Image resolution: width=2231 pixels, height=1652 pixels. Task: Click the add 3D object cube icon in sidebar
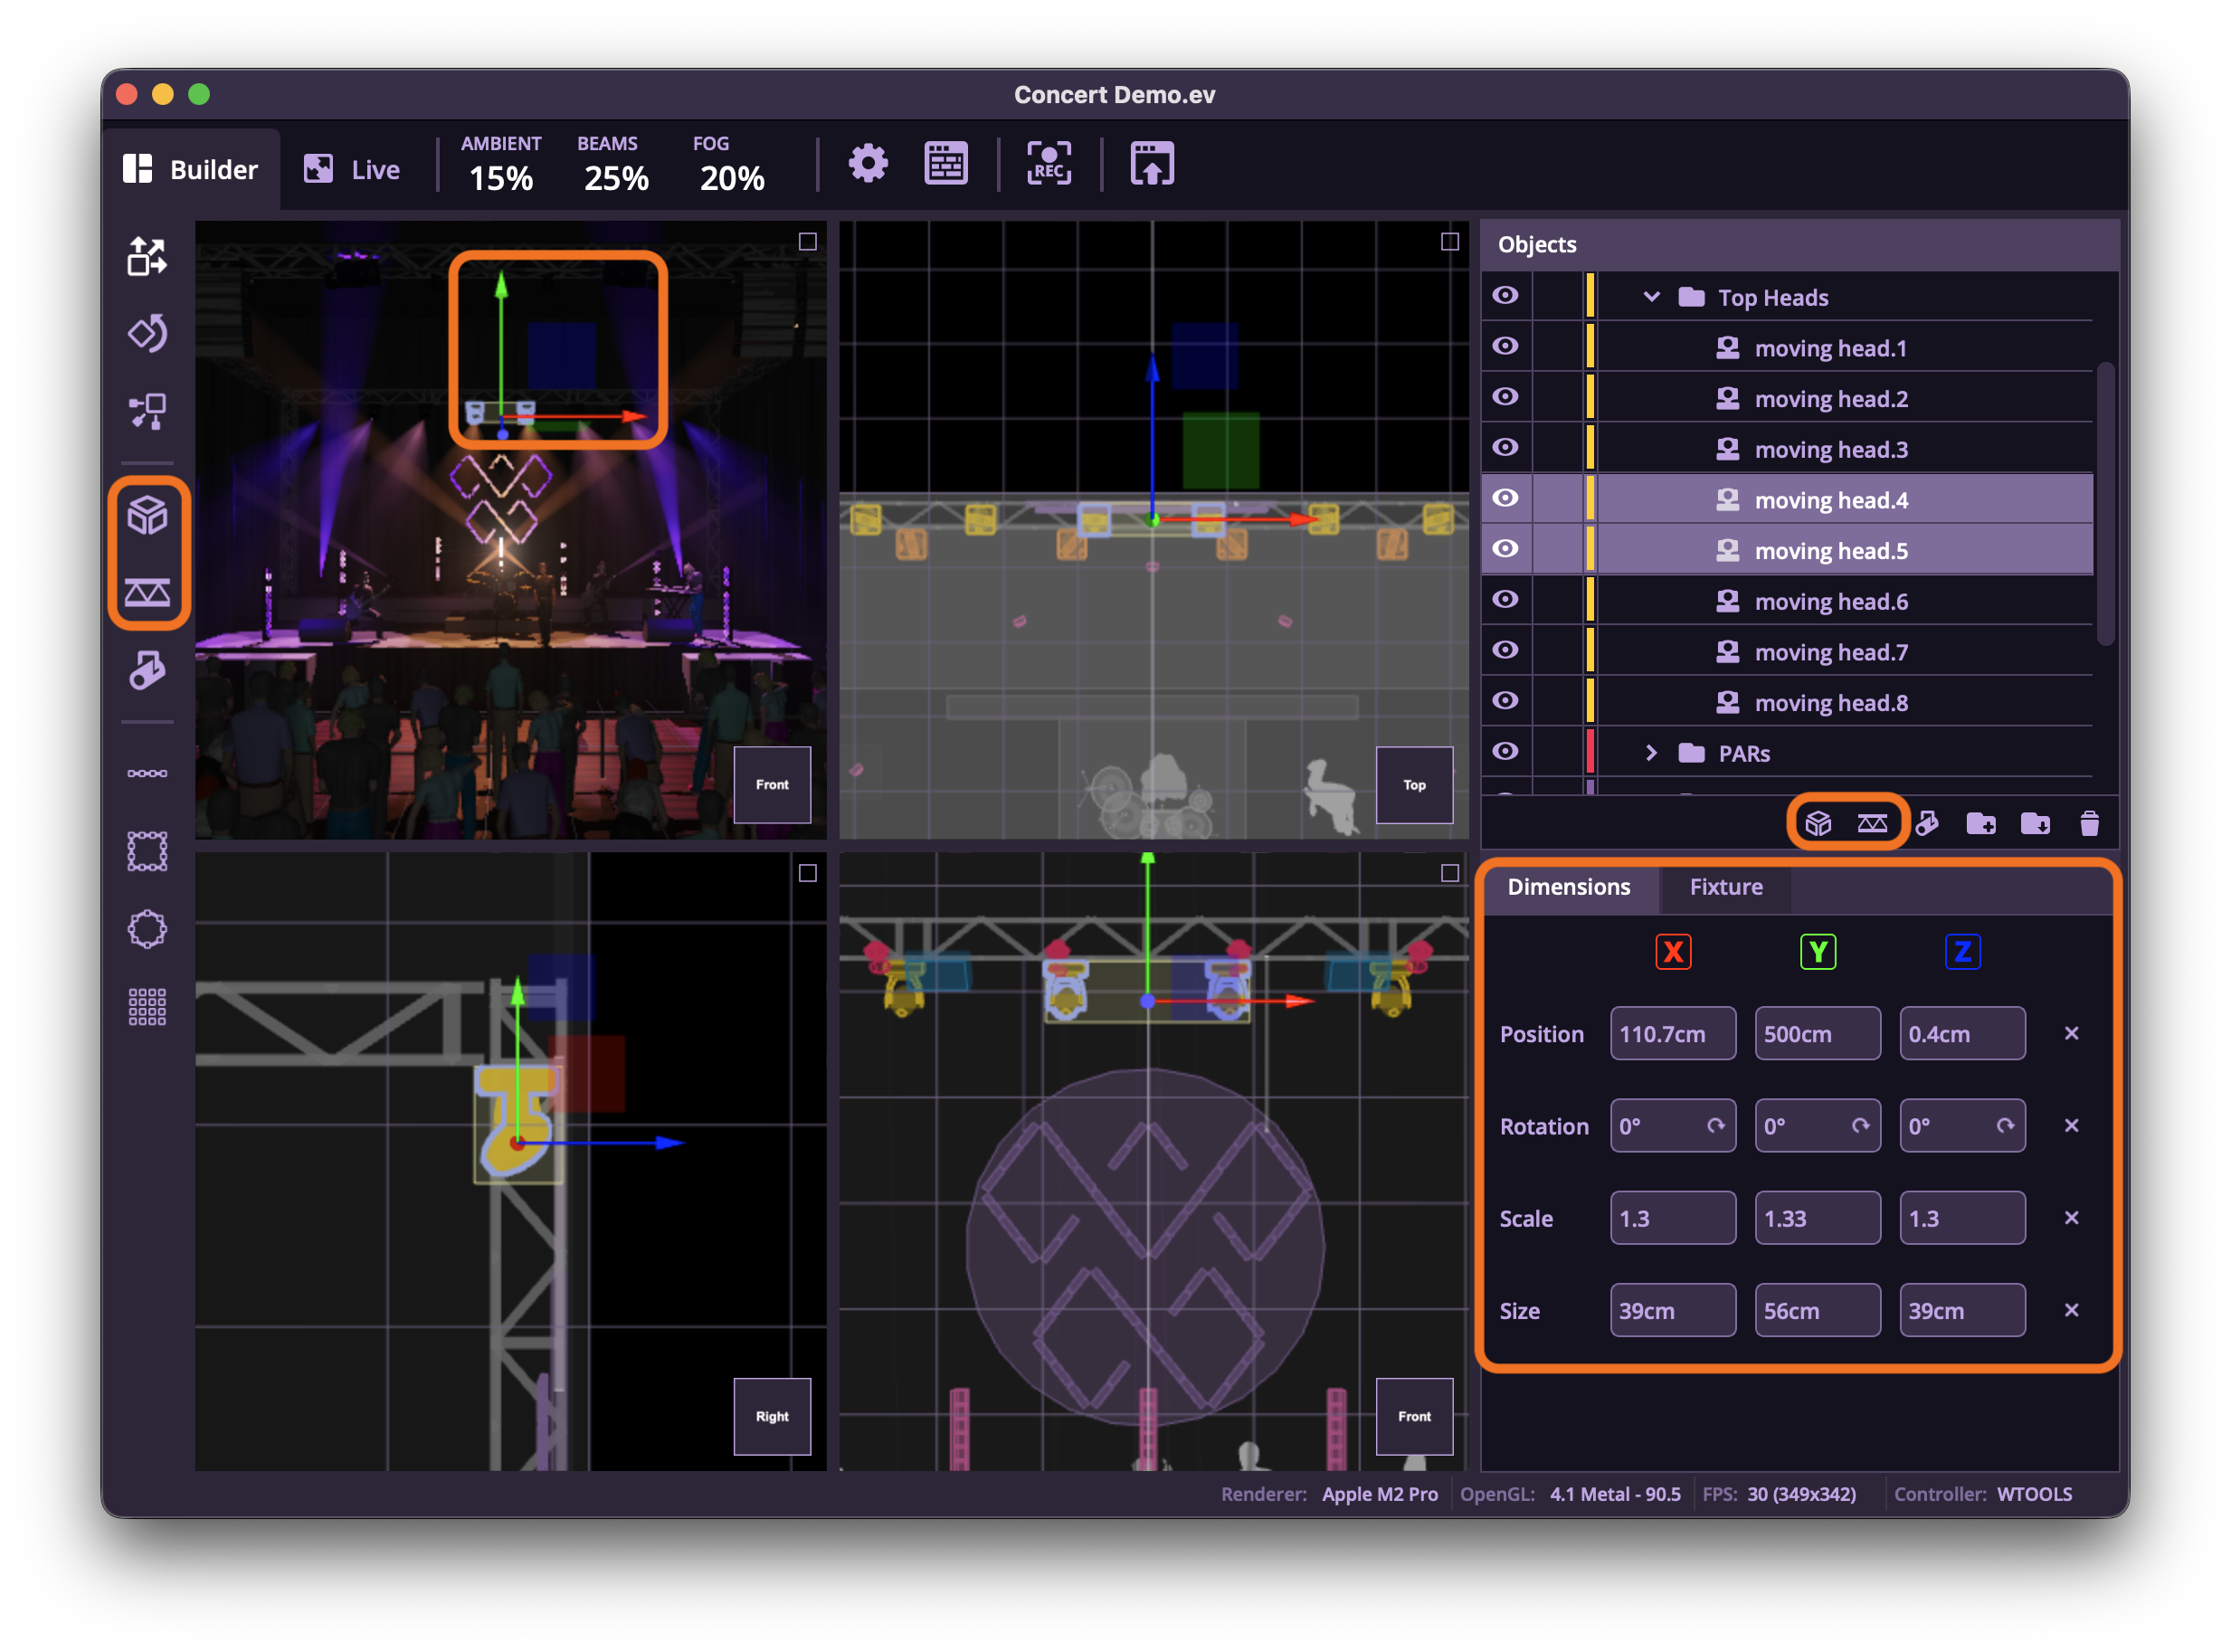(147, 516)
